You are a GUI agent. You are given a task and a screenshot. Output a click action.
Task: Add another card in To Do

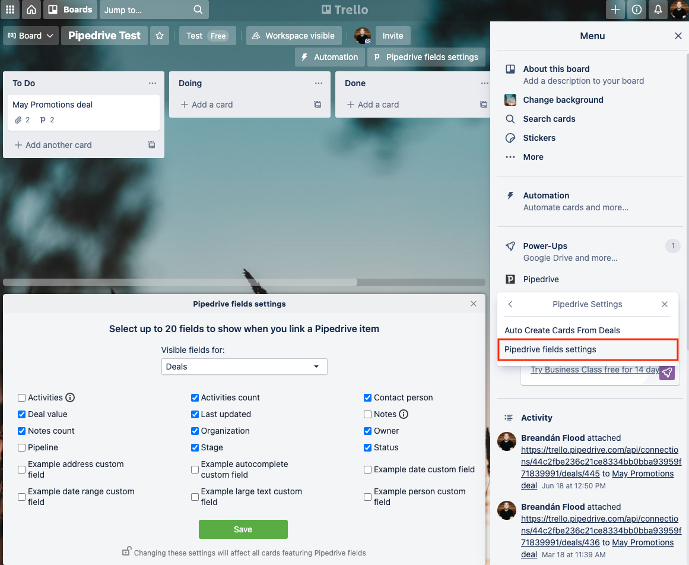tap(58, 145)
